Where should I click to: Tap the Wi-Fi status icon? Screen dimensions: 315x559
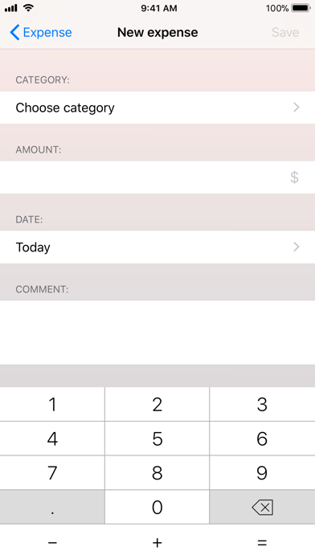coord(29,8)
